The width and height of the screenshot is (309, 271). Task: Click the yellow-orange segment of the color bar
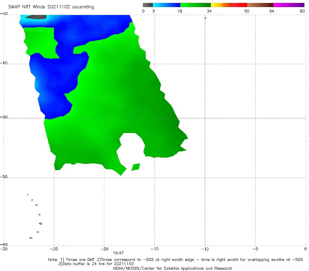click(221, 5)
